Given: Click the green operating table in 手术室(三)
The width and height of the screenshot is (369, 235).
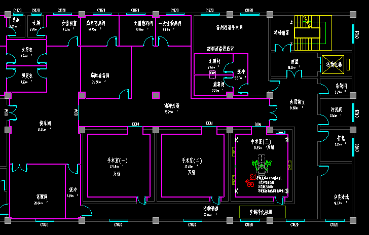Looking at the screenshot, I should 262,165.
